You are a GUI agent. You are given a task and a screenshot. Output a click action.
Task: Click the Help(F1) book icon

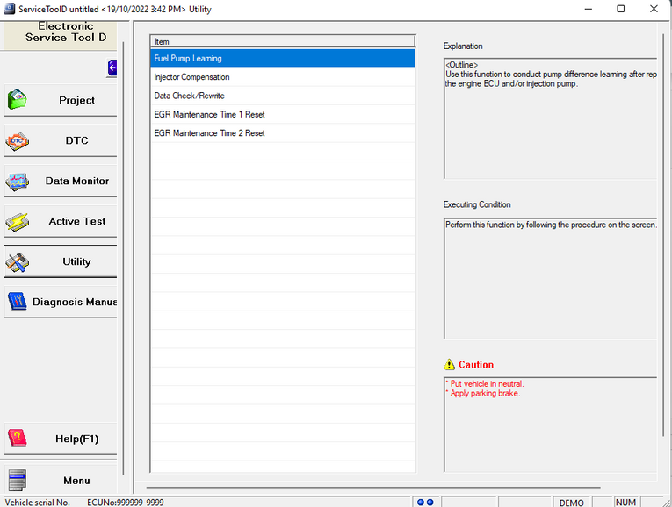(18, 439)
